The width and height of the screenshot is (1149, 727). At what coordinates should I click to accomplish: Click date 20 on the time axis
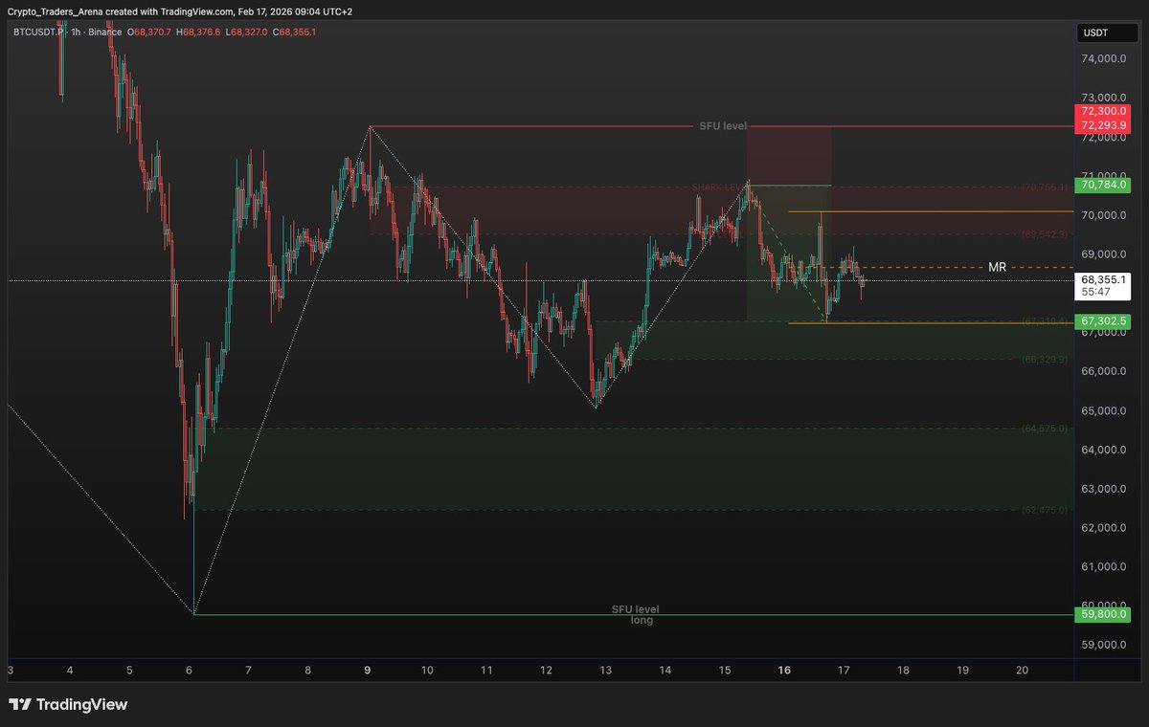click(x=1023, y=671)
